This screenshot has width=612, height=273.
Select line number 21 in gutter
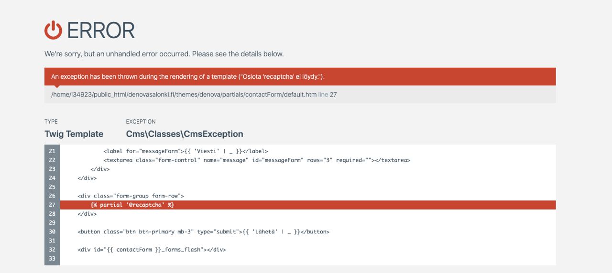point(52,151)
